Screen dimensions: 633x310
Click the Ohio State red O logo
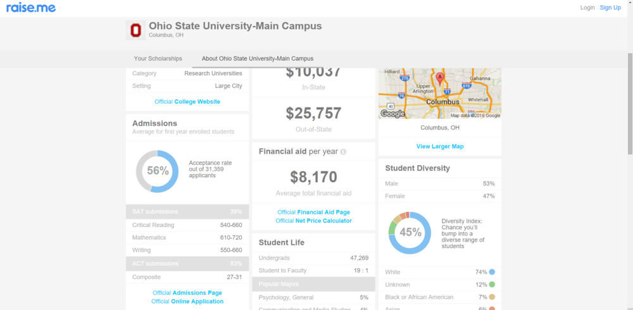point(135,30)
